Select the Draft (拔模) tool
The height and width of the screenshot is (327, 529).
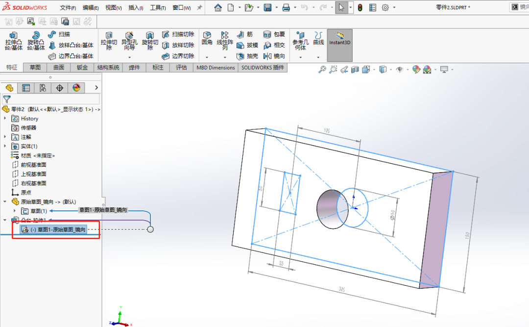pos(247,45)
